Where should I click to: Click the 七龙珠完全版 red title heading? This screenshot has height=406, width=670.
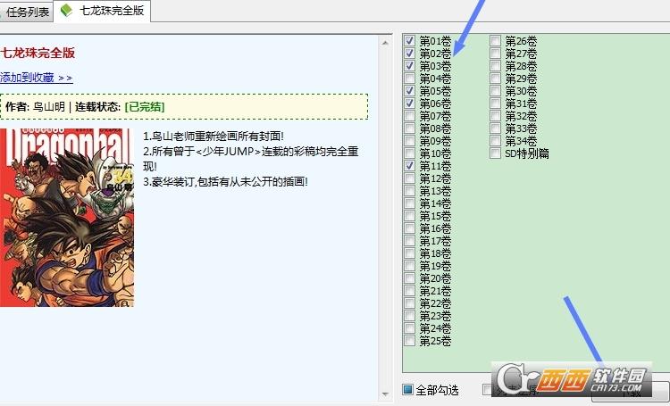[x=38, y=53]
